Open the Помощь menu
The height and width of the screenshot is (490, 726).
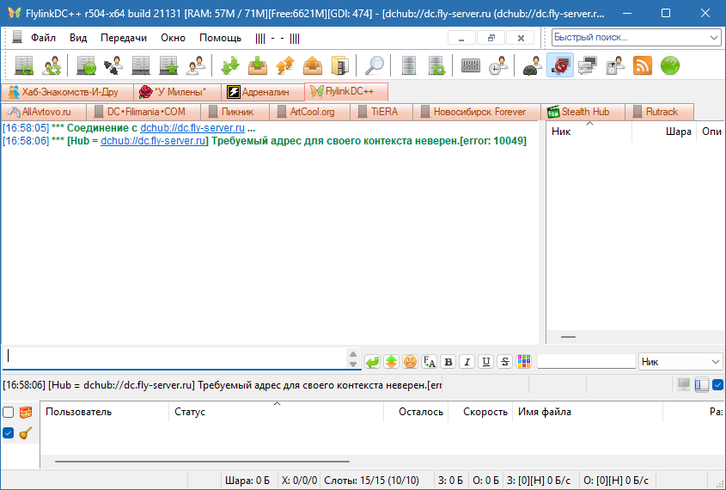[x=221, y=38]
